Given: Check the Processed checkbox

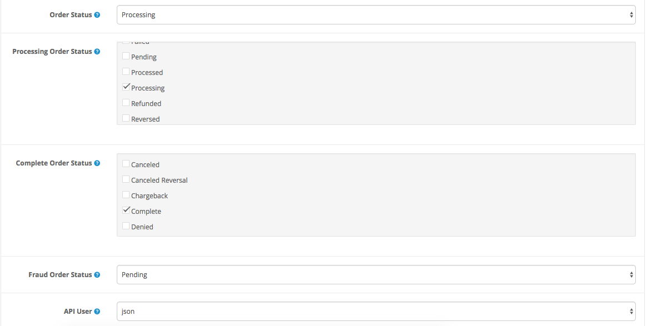Looking at the screenshot, I should [x=126, y=72].
